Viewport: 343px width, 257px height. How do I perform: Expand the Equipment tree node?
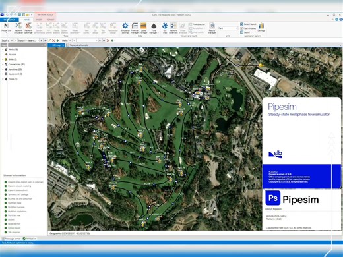3,74
